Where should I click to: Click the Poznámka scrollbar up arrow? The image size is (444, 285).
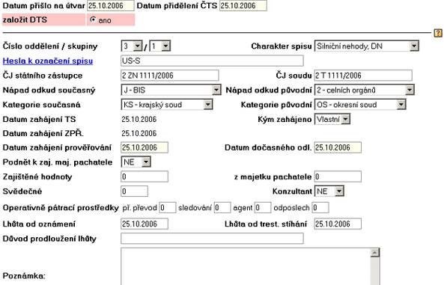(x=375, y=252)
